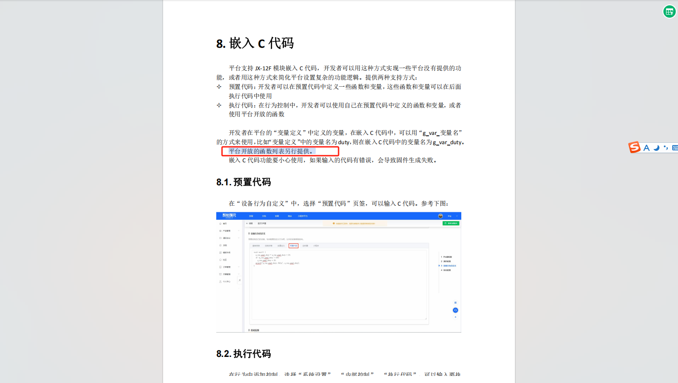
Task: Click the Sogou input method S logo
Action: 635,147
